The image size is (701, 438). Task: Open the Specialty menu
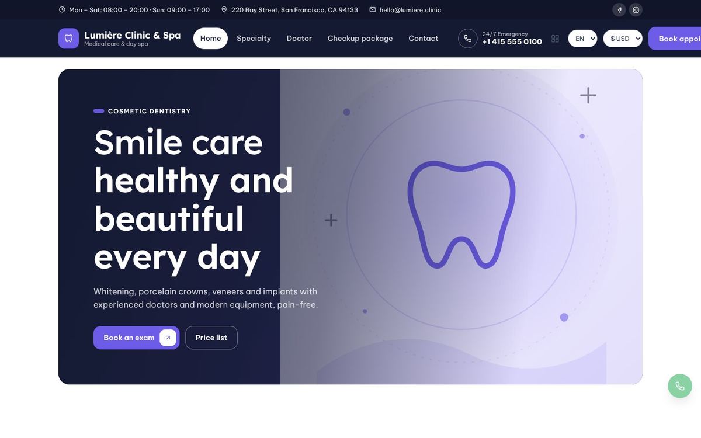pos(254,39)
